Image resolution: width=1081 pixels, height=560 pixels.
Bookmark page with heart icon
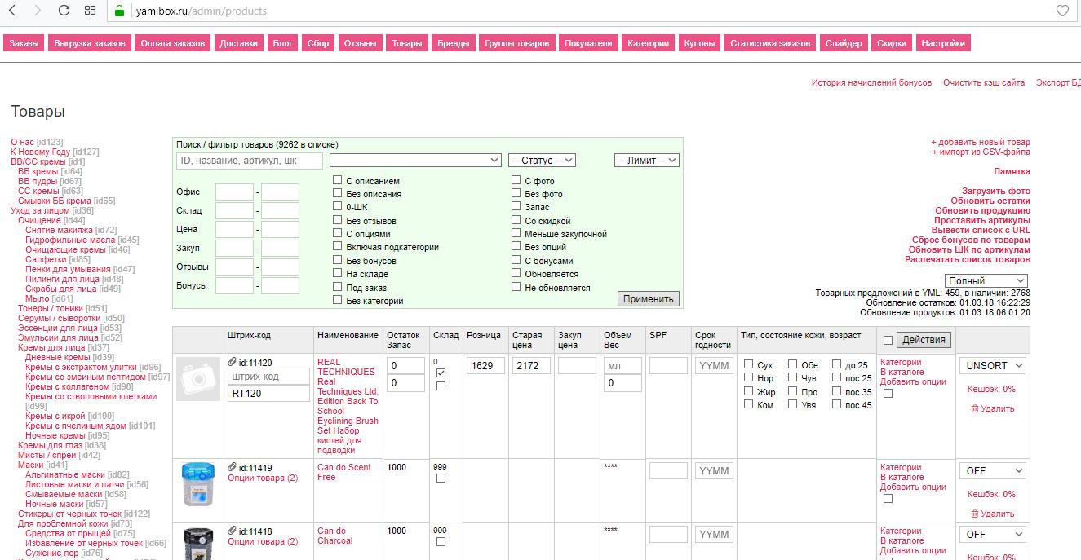[1062, 11]
